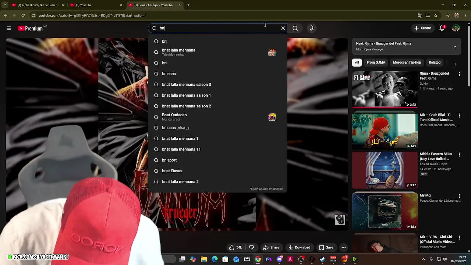471x265 pixels.
Task: Pick 'bnat lalla mennana 11' suggestion
Action: point(217,149)
